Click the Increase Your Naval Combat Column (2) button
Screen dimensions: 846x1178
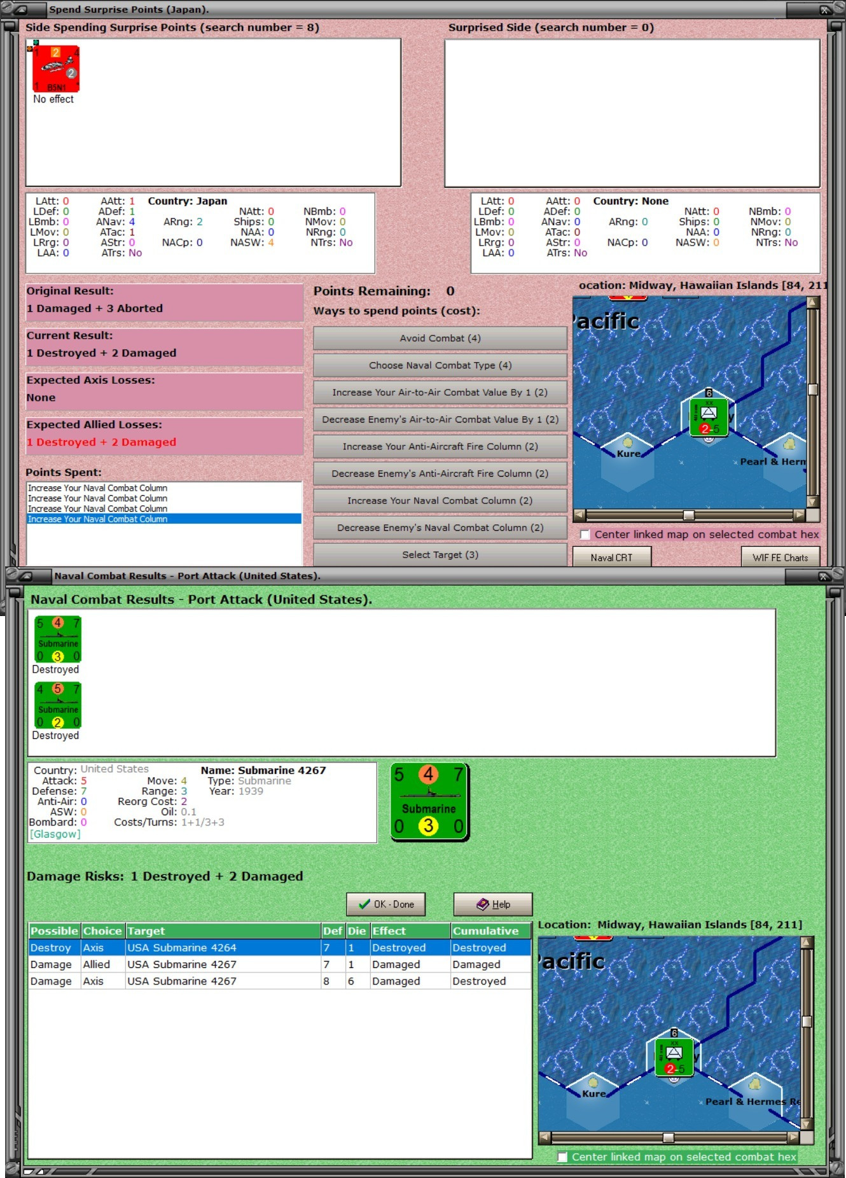[x=440, y=501]
